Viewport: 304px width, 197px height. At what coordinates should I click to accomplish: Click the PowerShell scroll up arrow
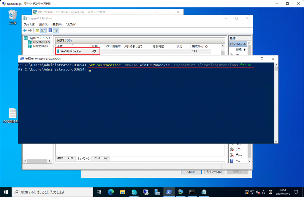pos(276,65)
